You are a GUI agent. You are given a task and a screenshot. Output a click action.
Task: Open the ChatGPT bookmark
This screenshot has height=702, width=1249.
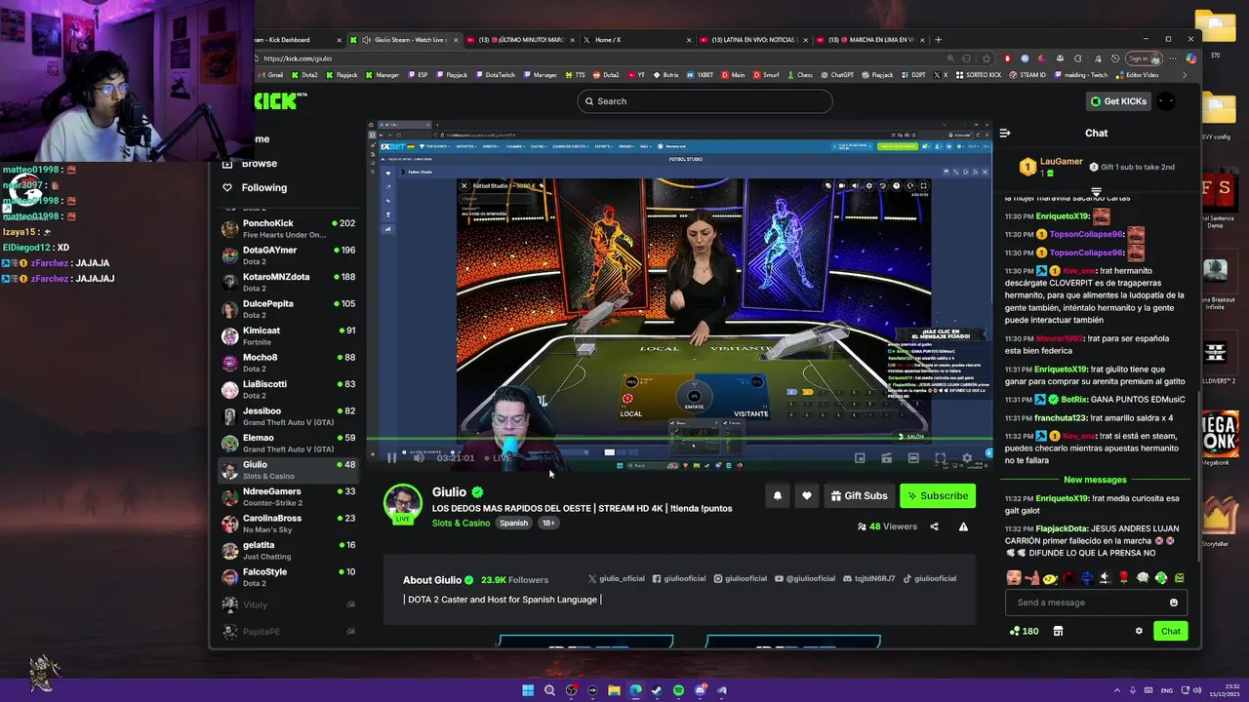[835, 75]
